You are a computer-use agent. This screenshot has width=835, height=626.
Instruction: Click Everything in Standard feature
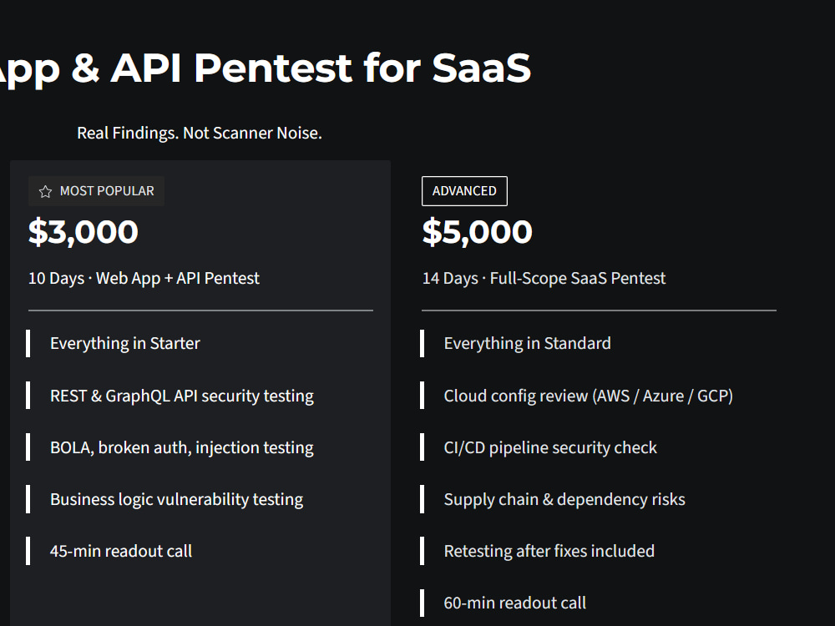(x=527, y=343)
